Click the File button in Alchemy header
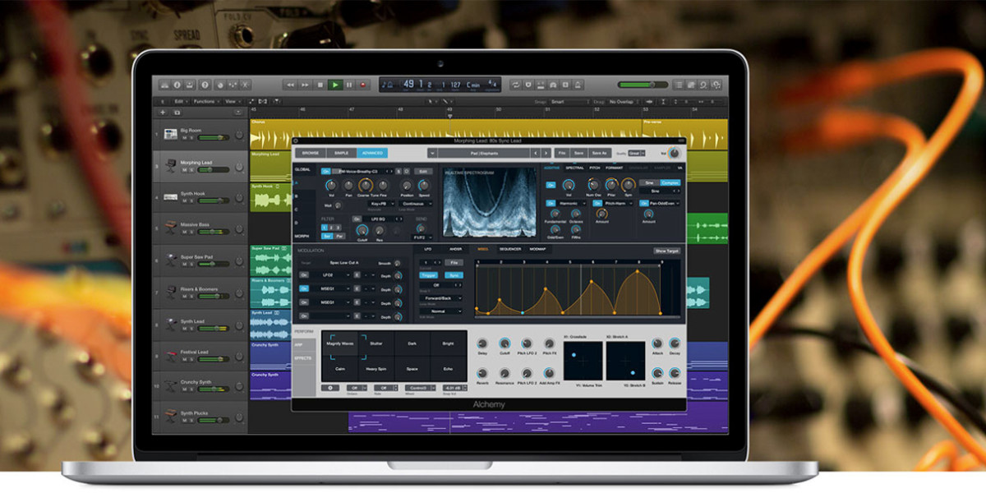Image resolution: width=986 pixels, height=493 pixels. point(562,153)
